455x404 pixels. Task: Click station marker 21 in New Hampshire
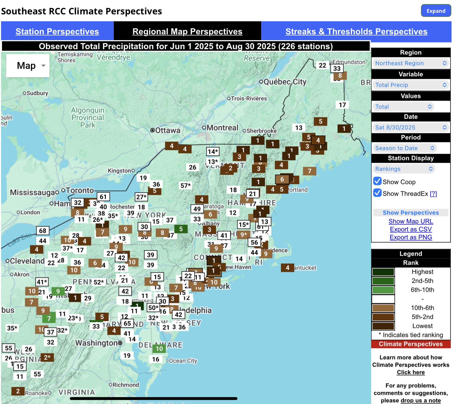[252, 194]
